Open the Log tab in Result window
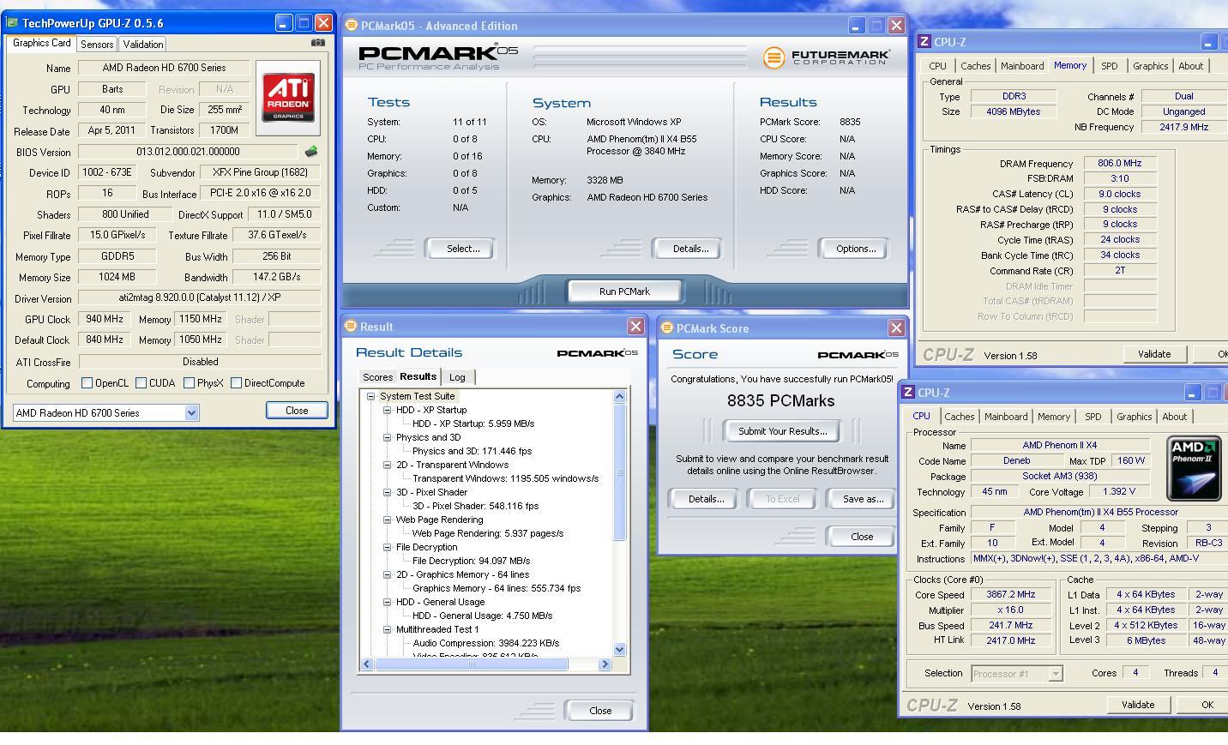Screen dimensions: 1228x745 click(x=457, y=377)
